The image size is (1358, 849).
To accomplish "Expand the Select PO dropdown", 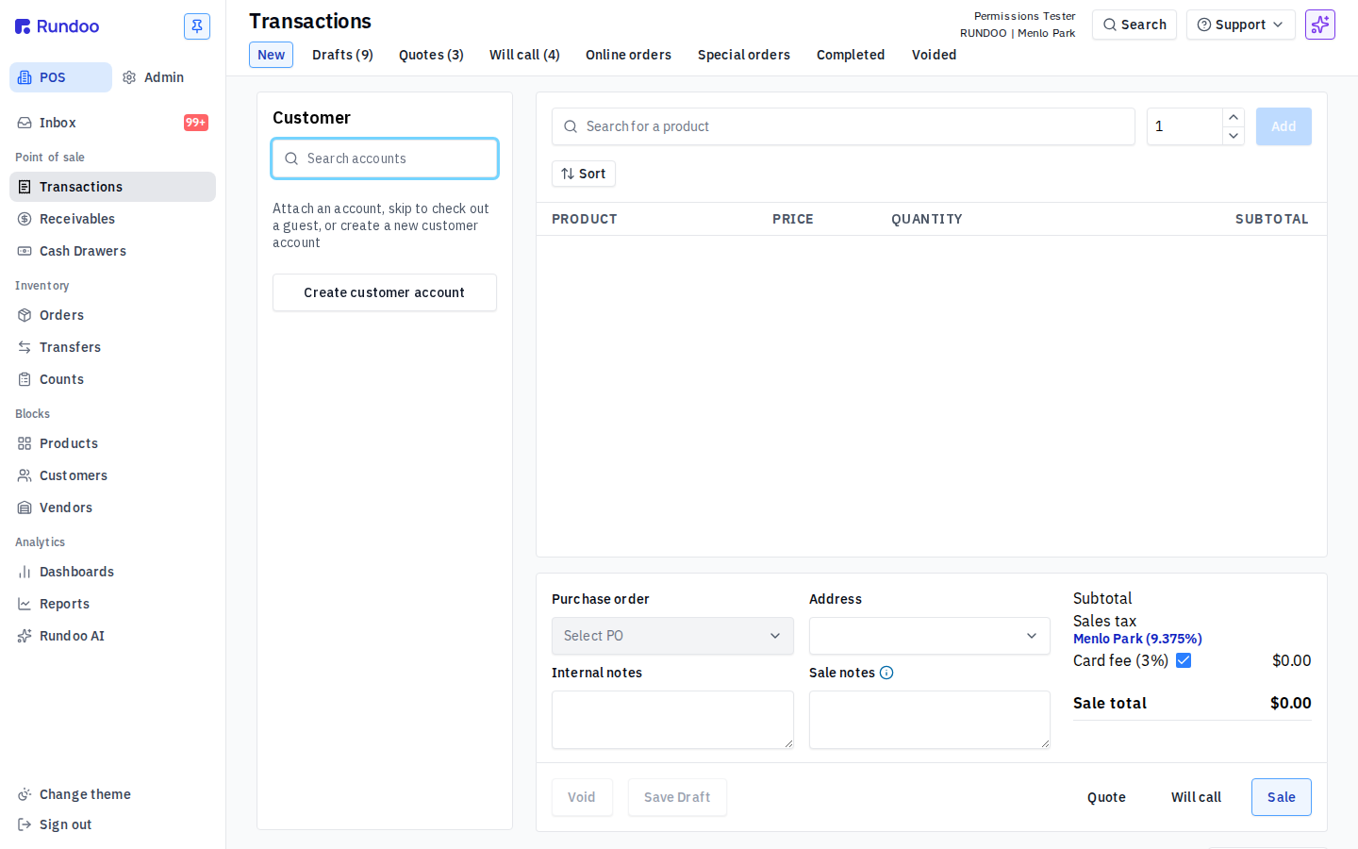I will pyautogui.click(x=672, y=636).
